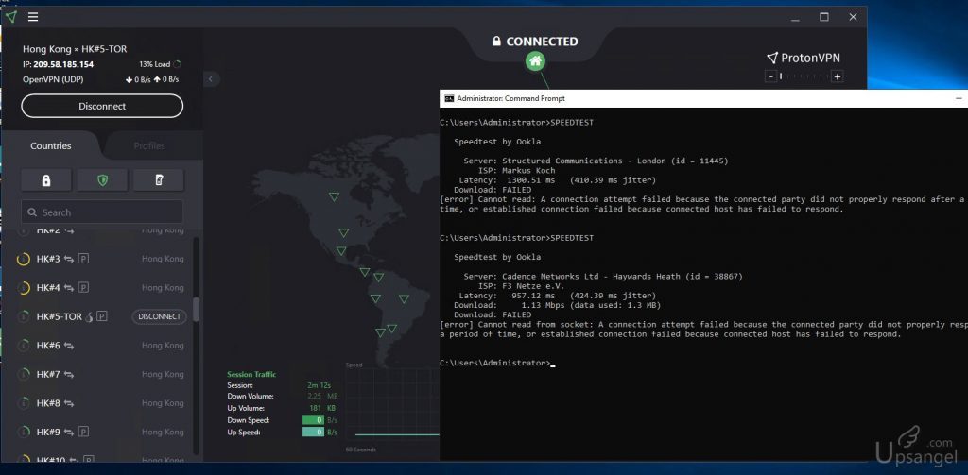Select the HK#6 server row
This screenshot has height=475, width=968.
point(102,346)
